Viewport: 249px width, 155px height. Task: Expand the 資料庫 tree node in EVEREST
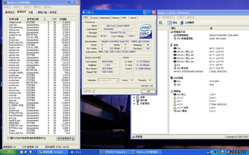(x=134, y=100)
